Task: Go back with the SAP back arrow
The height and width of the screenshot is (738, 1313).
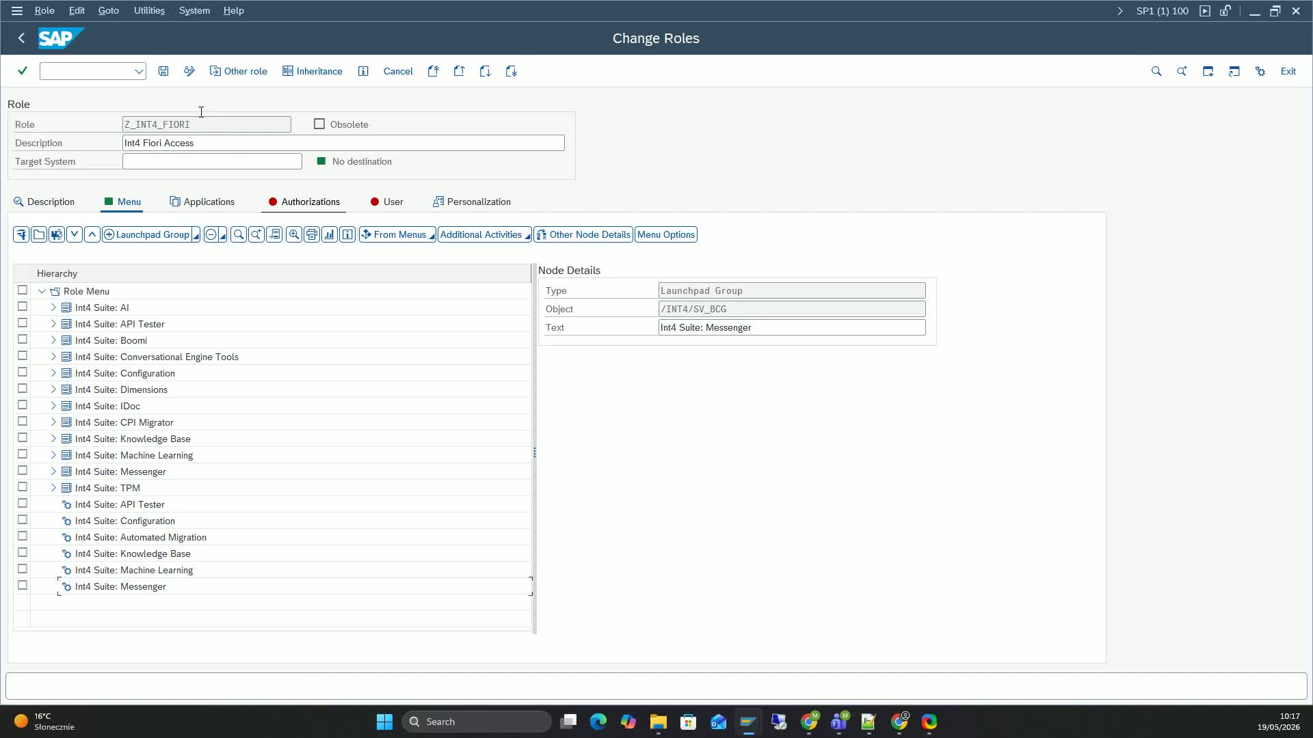Action: [x=21, y=38]
